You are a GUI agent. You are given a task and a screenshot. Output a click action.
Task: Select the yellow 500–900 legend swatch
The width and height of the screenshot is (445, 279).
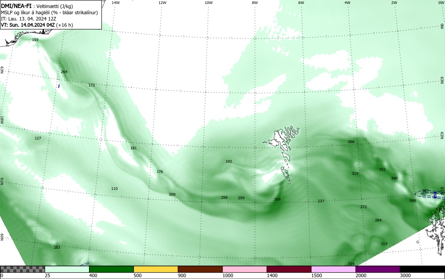[156, 269]
